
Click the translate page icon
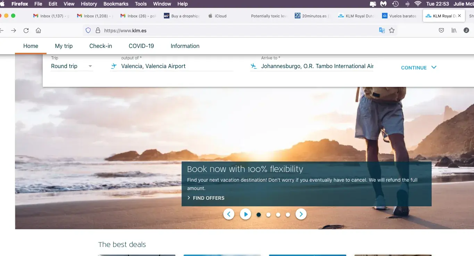tap(382, 31)
